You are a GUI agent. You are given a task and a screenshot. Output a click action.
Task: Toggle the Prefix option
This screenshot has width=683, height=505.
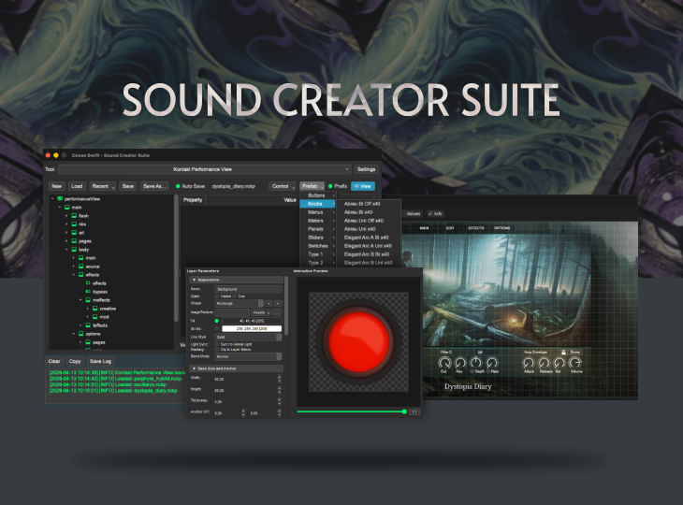(x=330, y=186)
